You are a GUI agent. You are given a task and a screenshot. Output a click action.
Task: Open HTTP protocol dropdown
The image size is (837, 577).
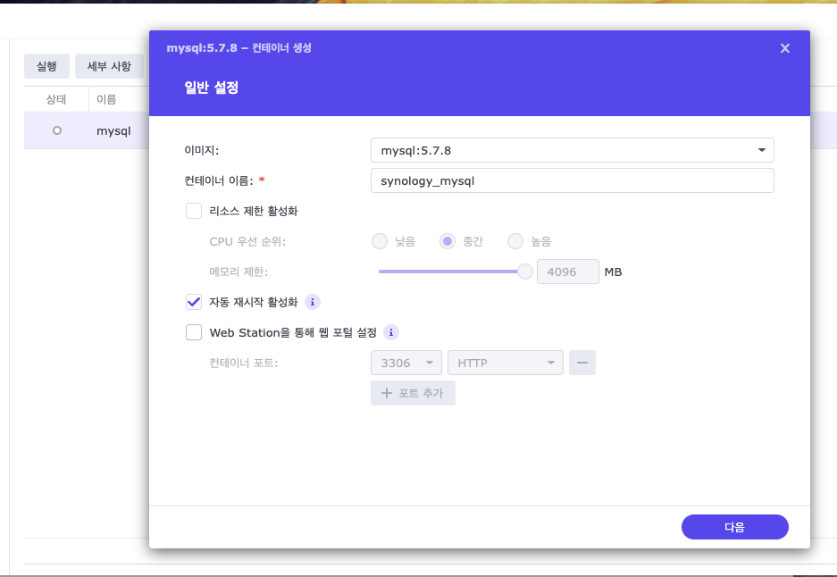(x=506, y=363)
